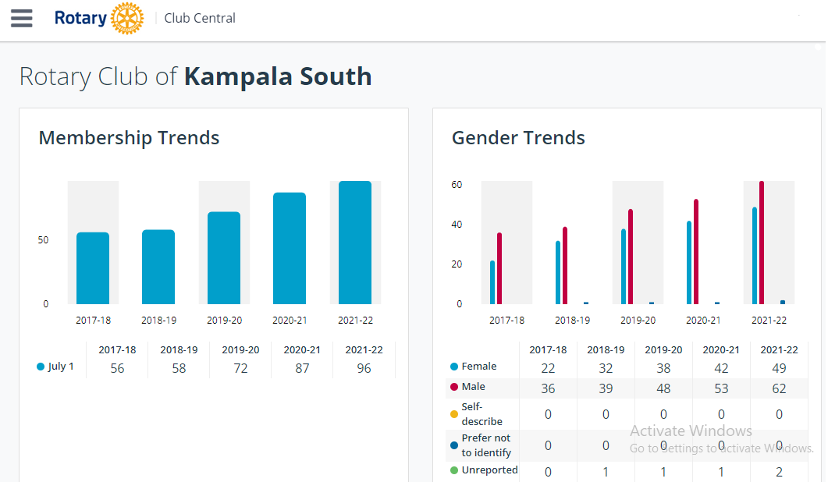828x482 pixels.
Task: Click Female value 42 for 2020-21
Action: pos(721,368)
